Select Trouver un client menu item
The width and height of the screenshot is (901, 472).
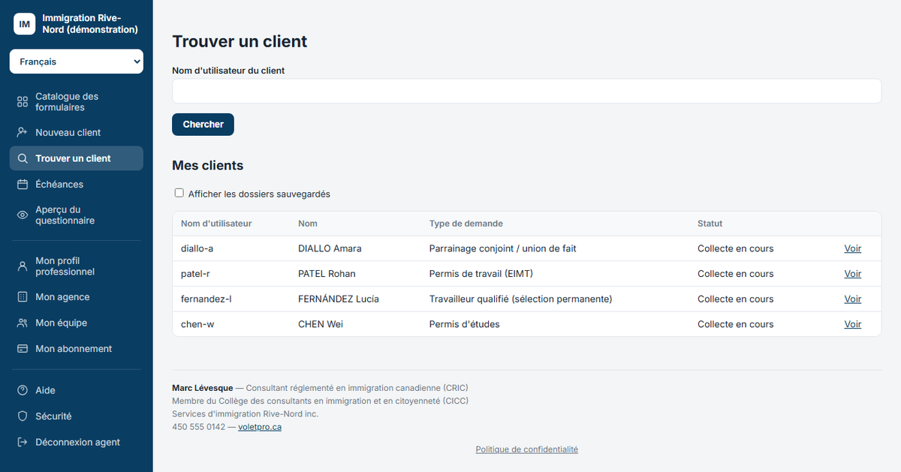click(x=77, y=158)
